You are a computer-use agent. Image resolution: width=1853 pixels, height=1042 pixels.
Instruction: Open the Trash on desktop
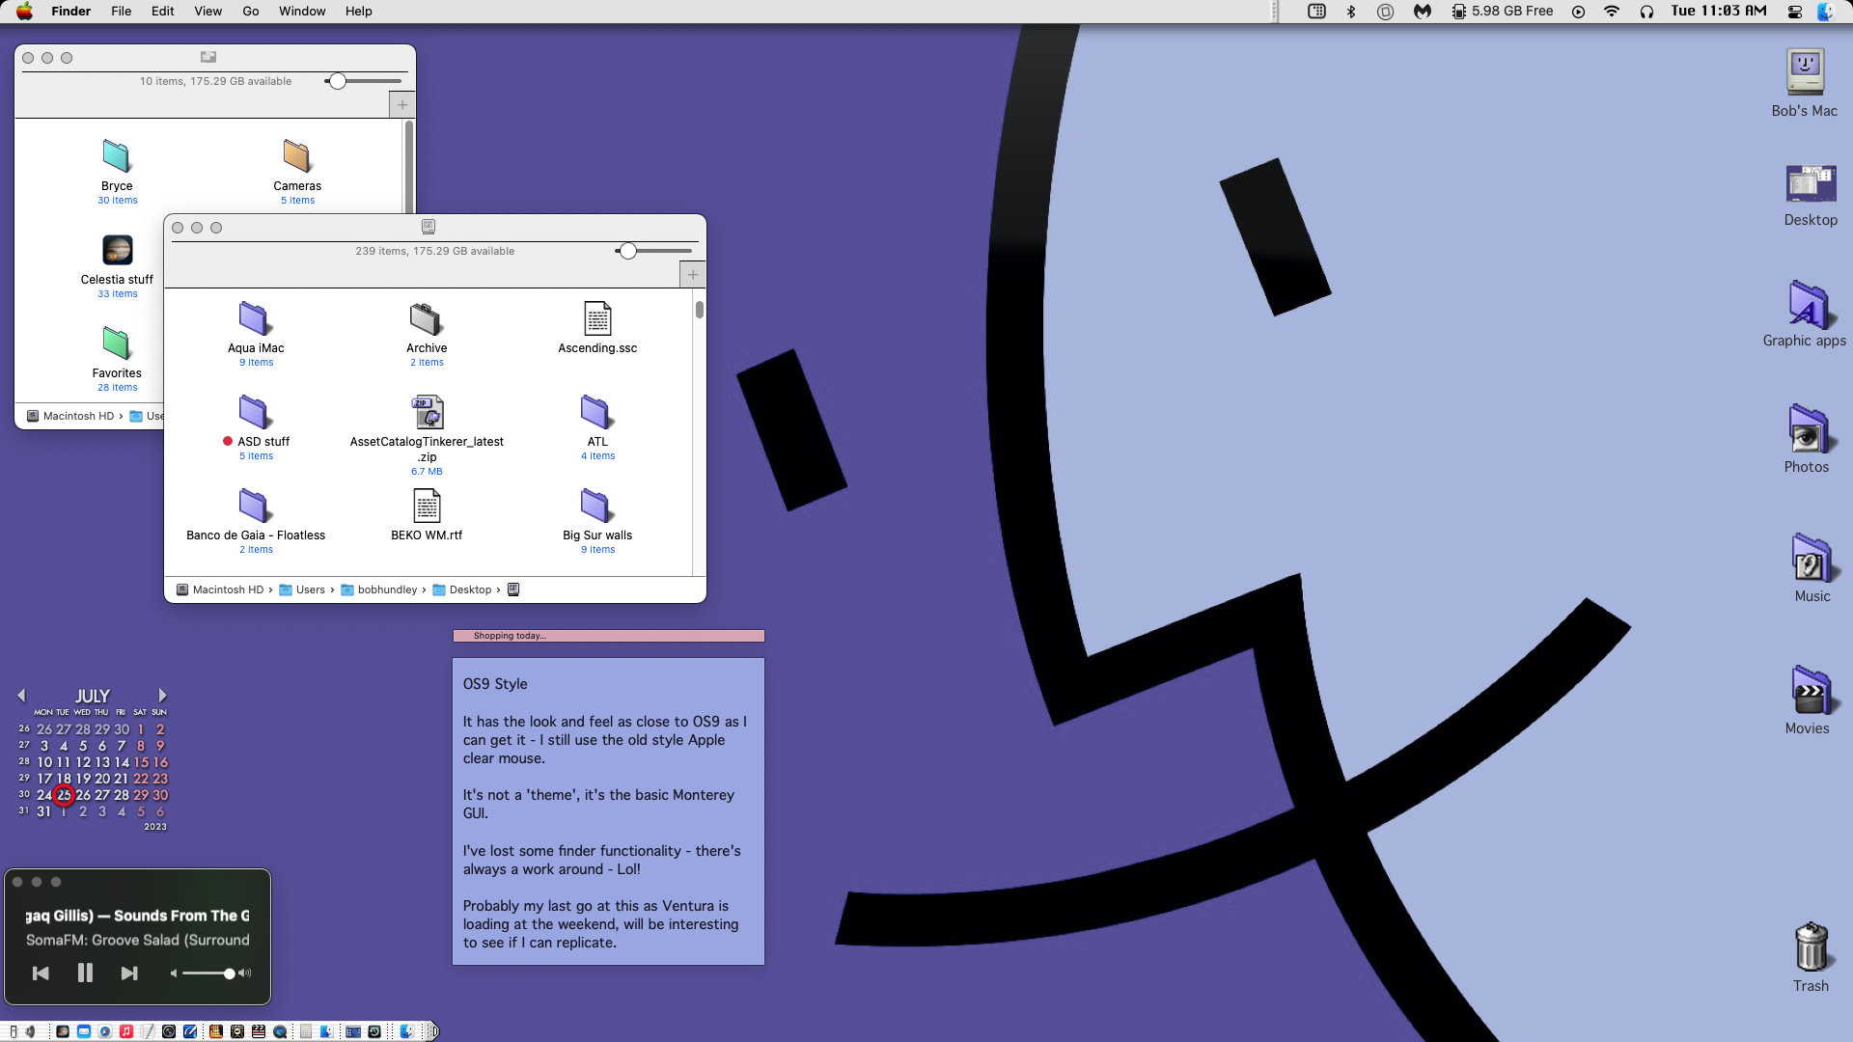point(1811,948)
